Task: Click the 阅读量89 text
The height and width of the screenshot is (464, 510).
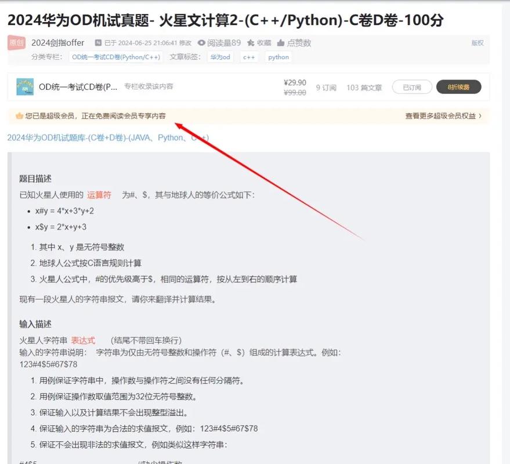Action: coord(224,42)
